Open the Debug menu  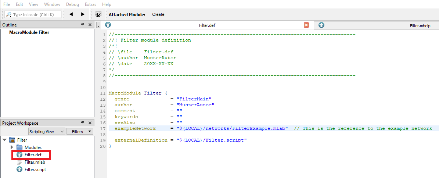click(72, 4)
